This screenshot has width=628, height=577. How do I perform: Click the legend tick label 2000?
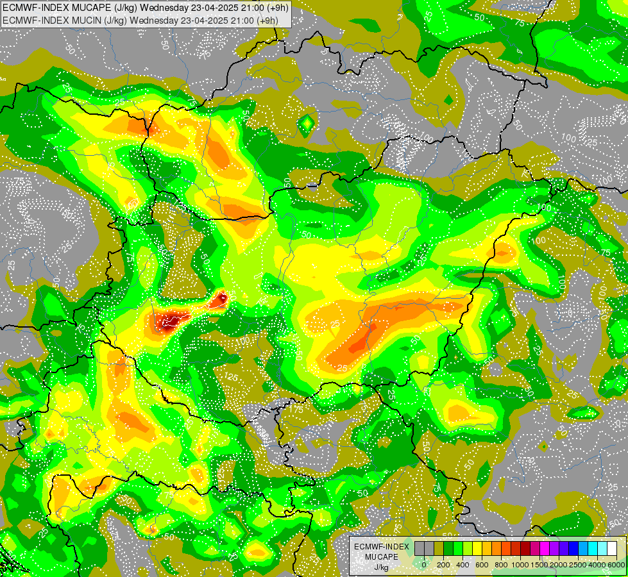click(559, 565)
